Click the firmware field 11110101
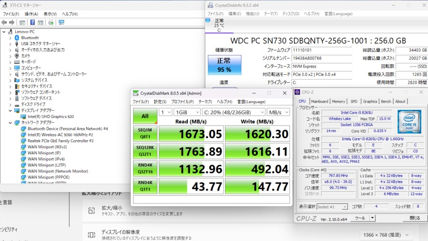This screenshot has height=241, width=428. [x=321, y=50]
